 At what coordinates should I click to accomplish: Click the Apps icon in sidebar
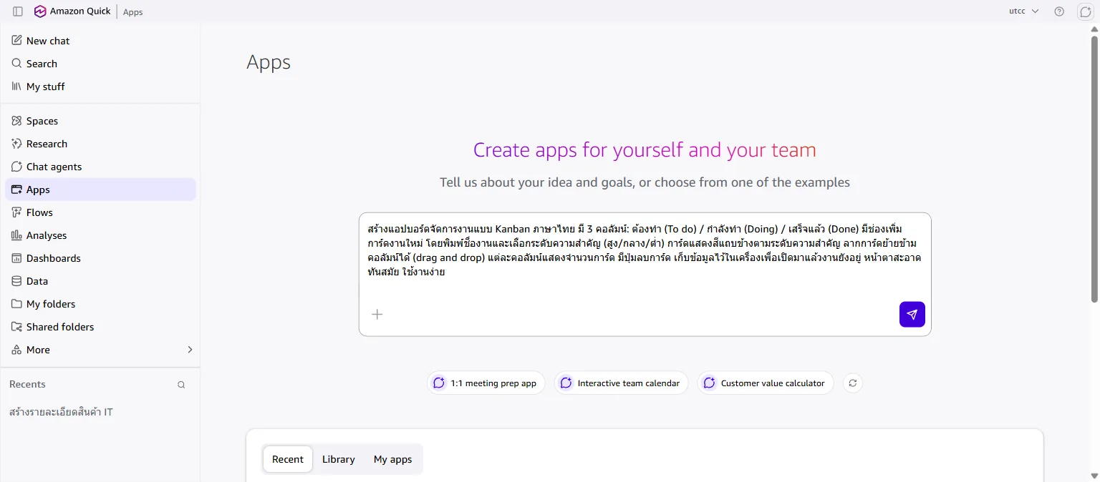point(17,190)
